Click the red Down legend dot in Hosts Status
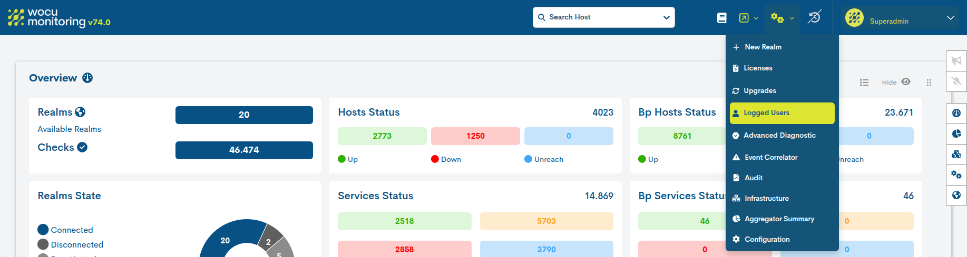The height and width of the screenshot is (257, 967). (435, 159)
